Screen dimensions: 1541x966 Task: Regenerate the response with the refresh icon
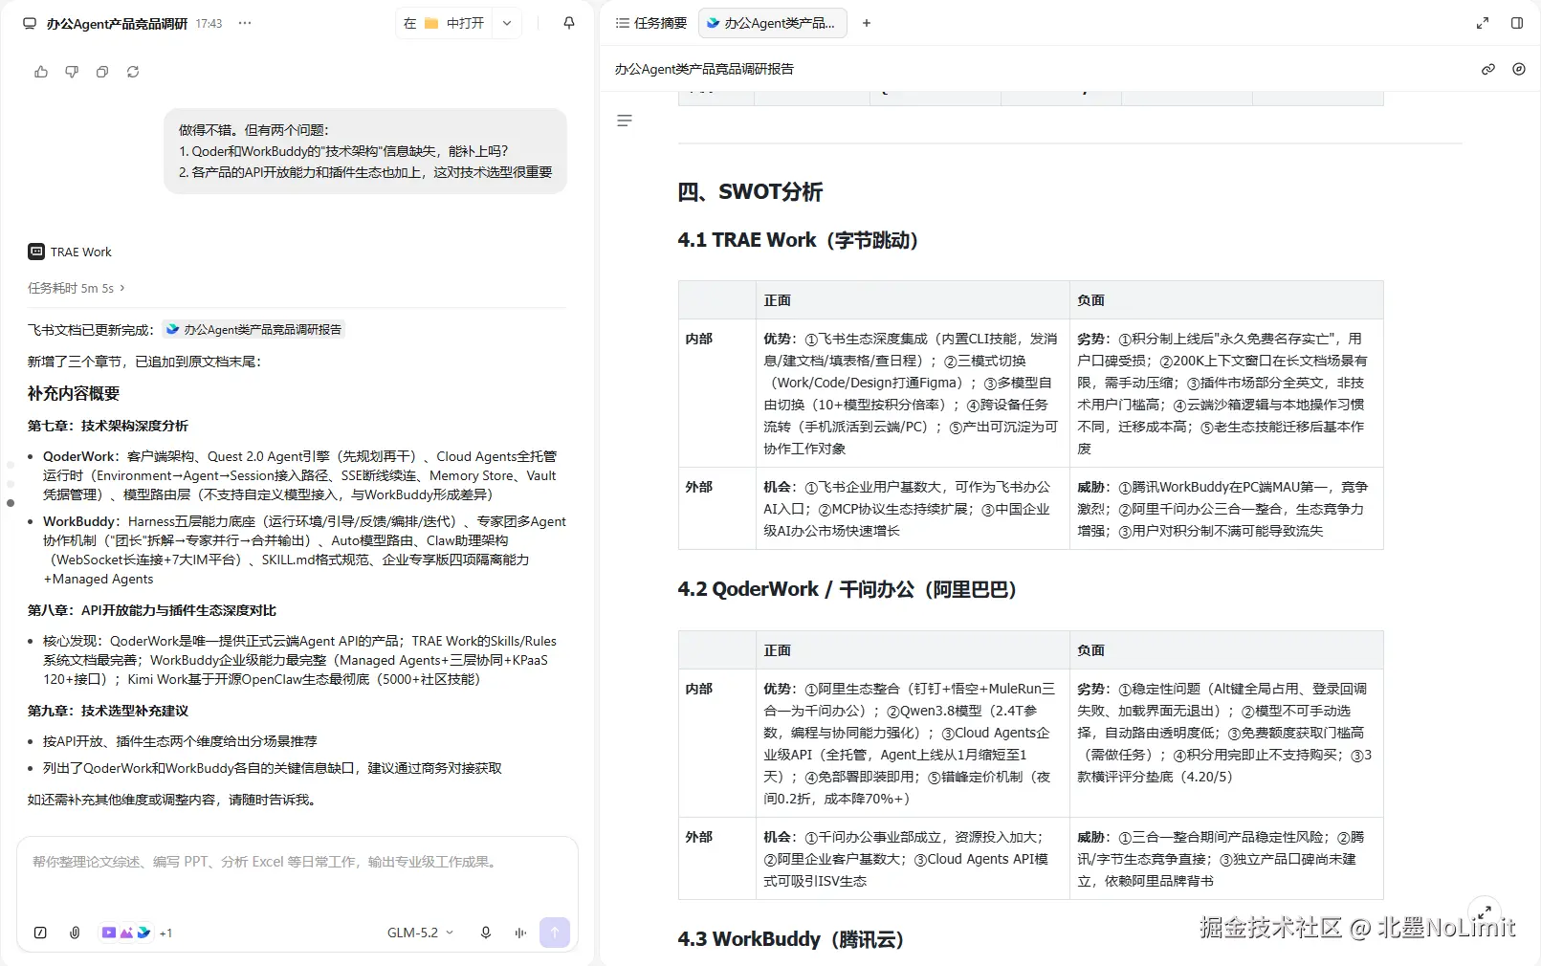click(x=133, y=72)
